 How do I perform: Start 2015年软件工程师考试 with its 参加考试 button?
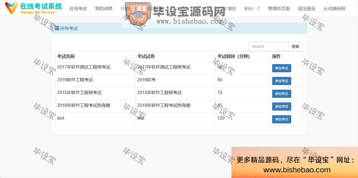tap(282, 94)
